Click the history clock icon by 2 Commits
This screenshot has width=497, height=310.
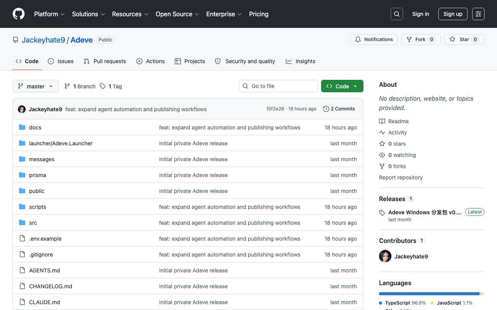click(326, 109)
